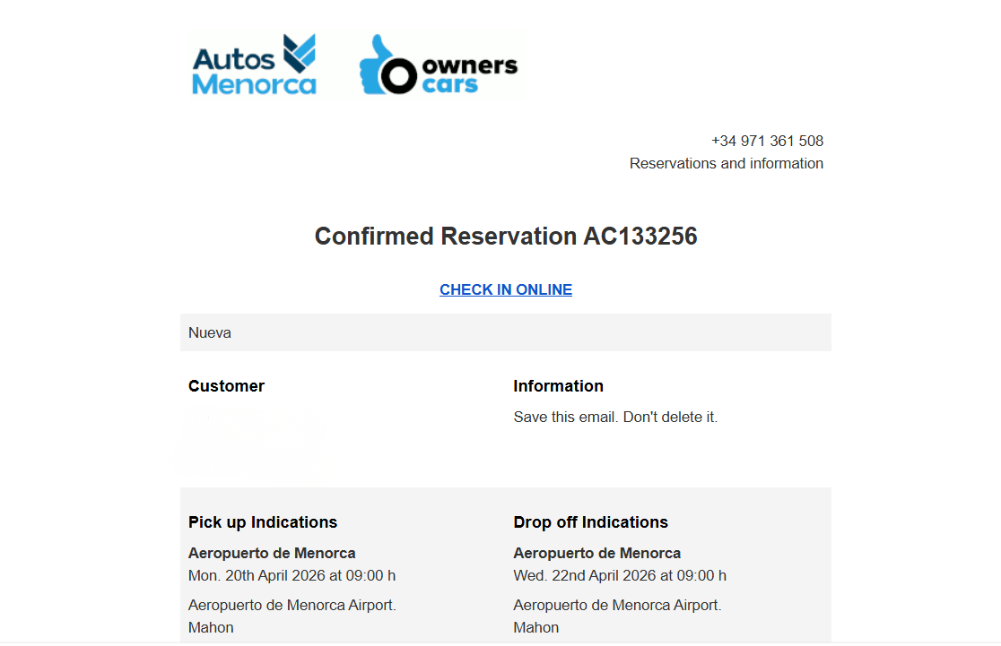Image resolution: width=1001 pixels, height=646 pixels.
Task: Click the Customer section heading
Action: click(x=226, y=386)
